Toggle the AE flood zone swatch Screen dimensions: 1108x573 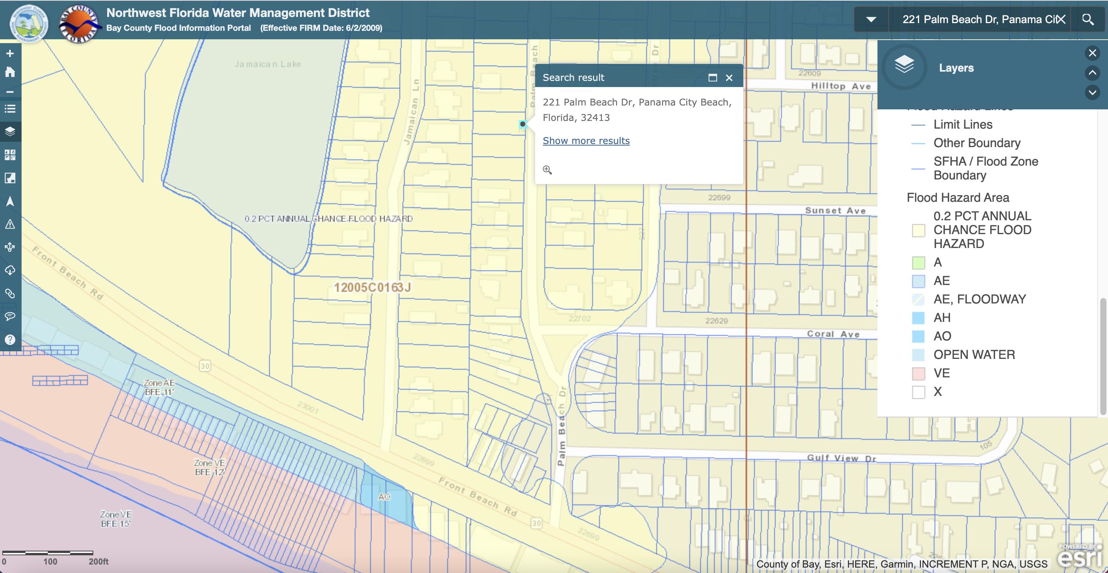click(x=919, y=280)
